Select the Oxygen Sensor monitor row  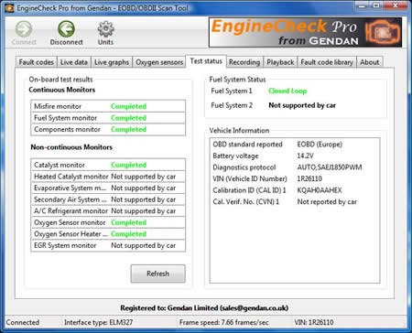pos(108,222)
